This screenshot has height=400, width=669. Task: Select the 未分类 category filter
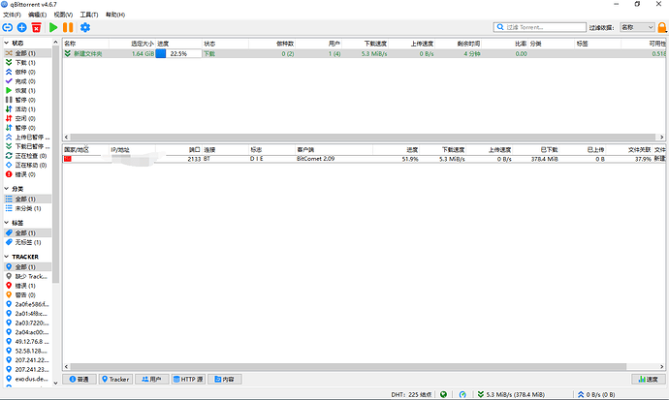point(27,208)
